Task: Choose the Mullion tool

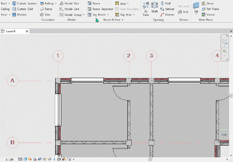Action: pyautogui.click(x=20, y=14)
